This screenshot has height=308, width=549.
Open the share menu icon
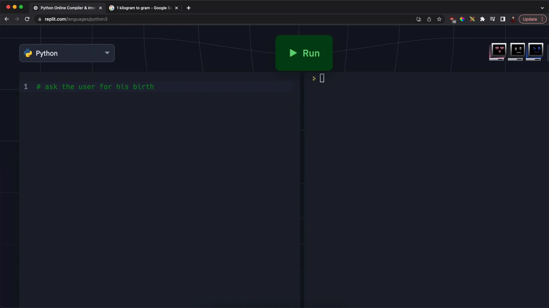click(x=429, y=19)
